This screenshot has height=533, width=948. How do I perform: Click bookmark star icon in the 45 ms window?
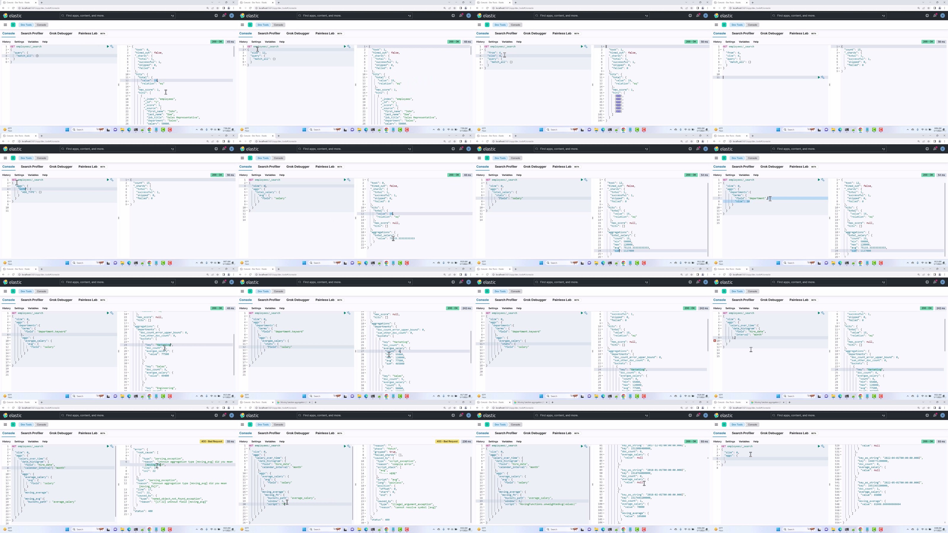pos(217,8)
